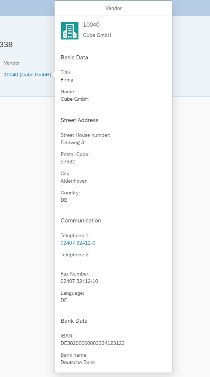Click the vendor number 10040 in the header
210x377 pixels.
pos(91,24)
